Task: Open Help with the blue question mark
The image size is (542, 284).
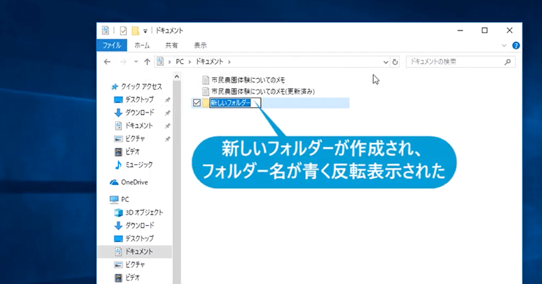Action: pyautogui.click(x=516, y=45)
